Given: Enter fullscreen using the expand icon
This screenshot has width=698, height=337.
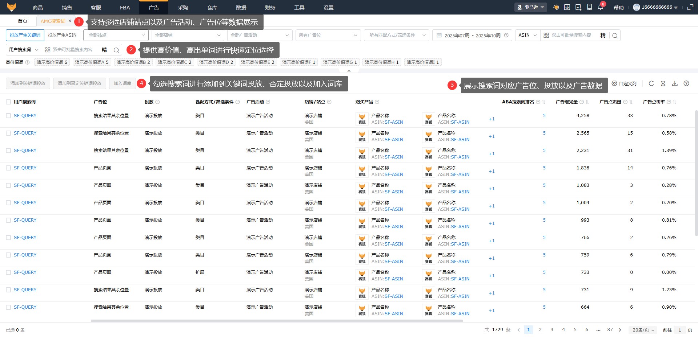Looking at the screenshot, I should [690, 8].
